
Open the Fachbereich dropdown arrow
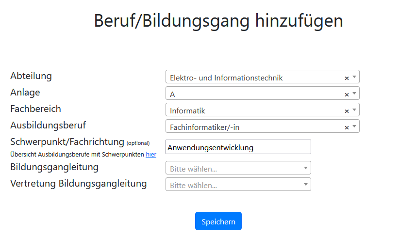354,110
